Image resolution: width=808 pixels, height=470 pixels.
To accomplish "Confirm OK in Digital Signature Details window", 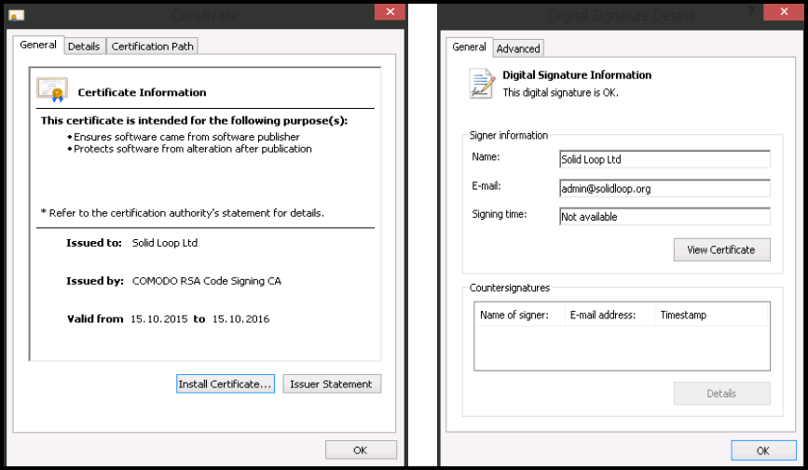I will tap(763, 450).
